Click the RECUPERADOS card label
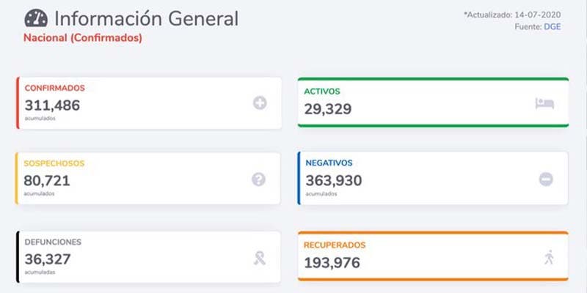 coord(335,245)
